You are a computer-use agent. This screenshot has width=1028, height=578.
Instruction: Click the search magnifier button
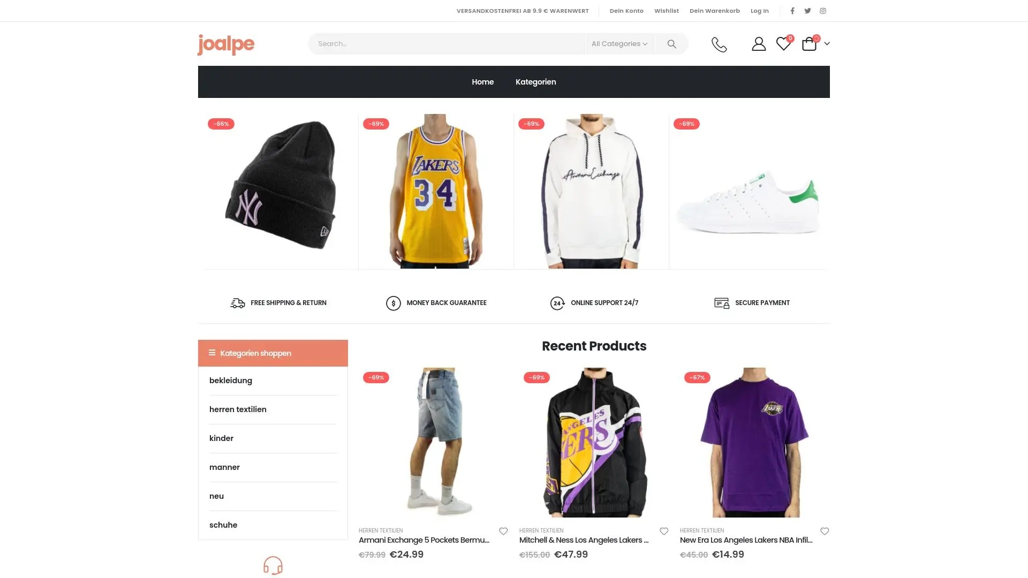[x=671, y=44]
